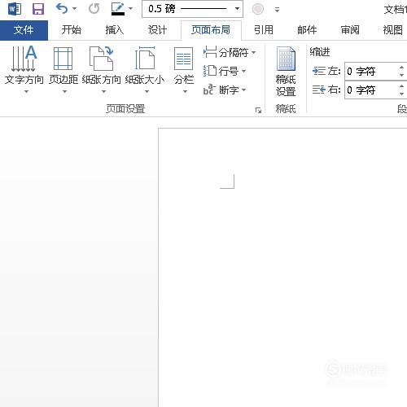Open the 分隔符 breaks menu
This screenshot has width=407, height=407.
tap(230, 52)
